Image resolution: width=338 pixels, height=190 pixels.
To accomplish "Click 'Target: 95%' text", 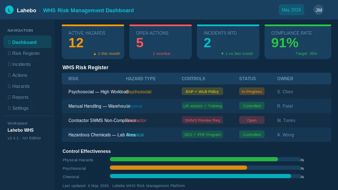I will pyautogui.click(x=306, y=54).
